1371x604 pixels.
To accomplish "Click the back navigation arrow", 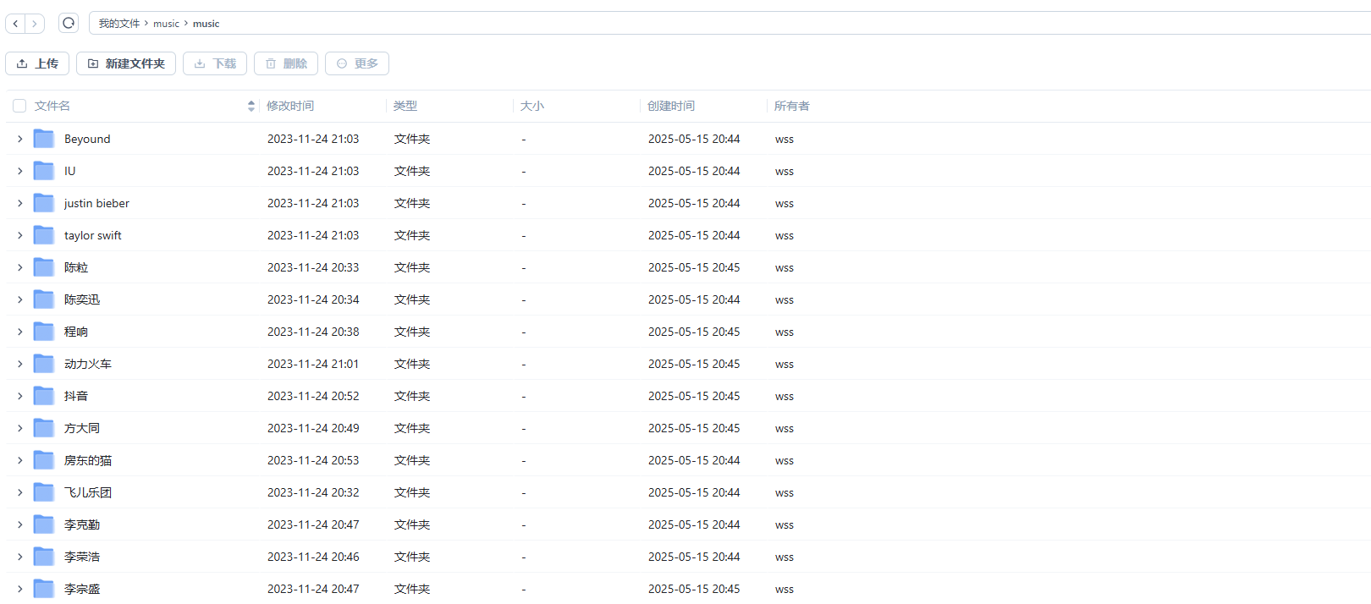I will [15, 24].
